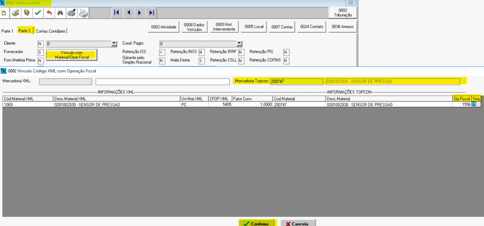Open the Contas Contábeis tab
Viewport: 484px width, 226px height.
click(51, 31)
